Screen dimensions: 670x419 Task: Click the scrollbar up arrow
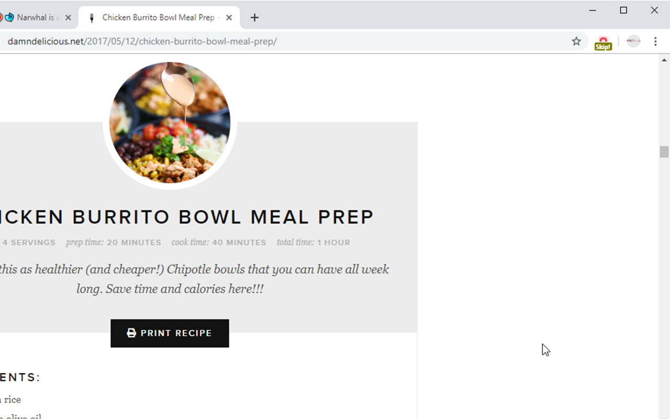click(664, 60)
